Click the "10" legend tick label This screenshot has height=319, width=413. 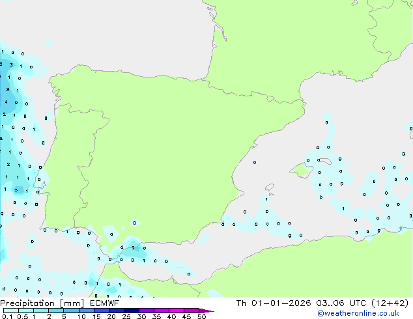coord(81,316)
